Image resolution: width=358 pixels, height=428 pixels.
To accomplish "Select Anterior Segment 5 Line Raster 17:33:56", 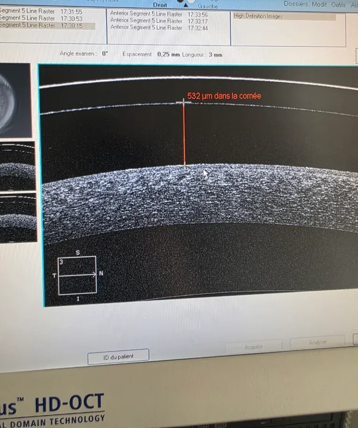I will tap(159, 14).
